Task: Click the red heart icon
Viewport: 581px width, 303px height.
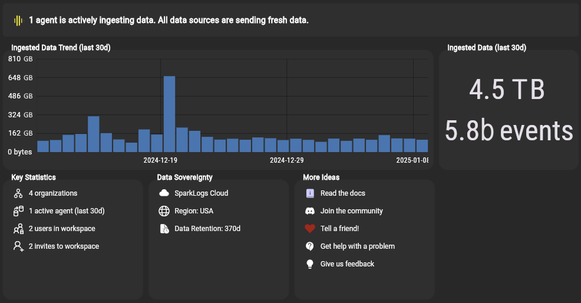Action: (x=310, y=229)
